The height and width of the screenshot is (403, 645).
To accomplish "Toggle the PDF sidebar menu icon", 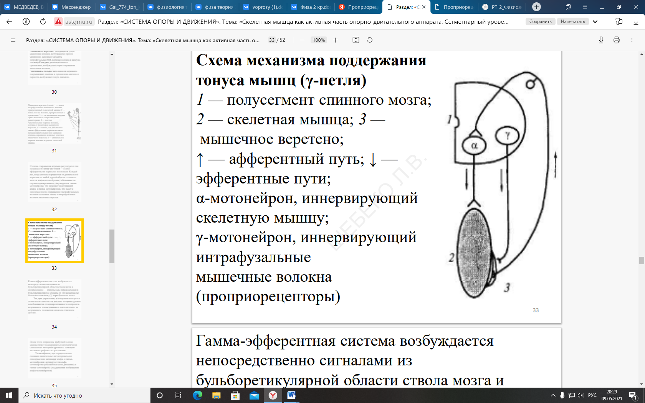I will pos(13,40).
